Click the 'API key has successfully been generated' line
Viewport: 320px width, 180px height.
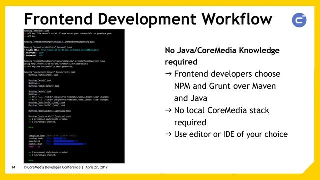click(49, 66)
